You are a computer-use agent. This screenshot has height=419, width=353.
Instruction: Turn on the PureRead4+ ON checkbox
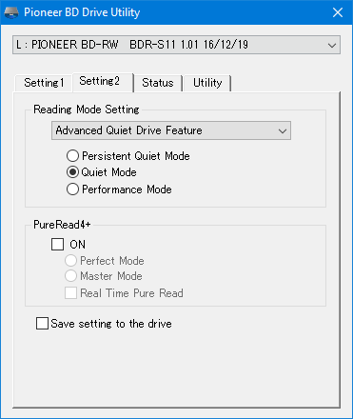[57, 245]
